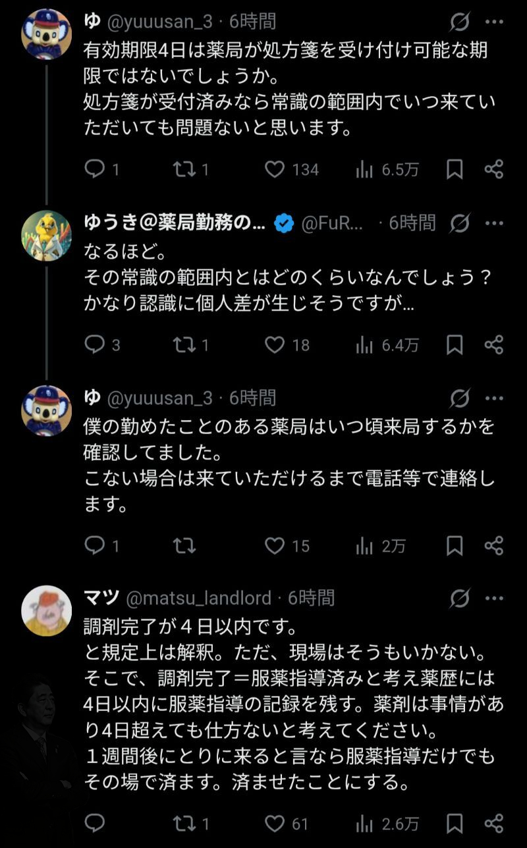
Task: Open more options for マツ's tweet
Action: pyautogui.click(x=494, y=598)
